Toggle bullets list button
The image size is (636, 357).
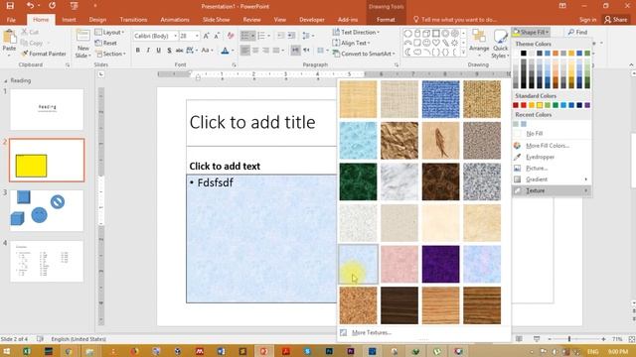tap(245, 36)
